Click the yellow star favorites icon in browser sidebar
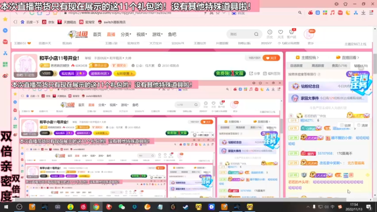377x212 pixels. pos(5,19)
